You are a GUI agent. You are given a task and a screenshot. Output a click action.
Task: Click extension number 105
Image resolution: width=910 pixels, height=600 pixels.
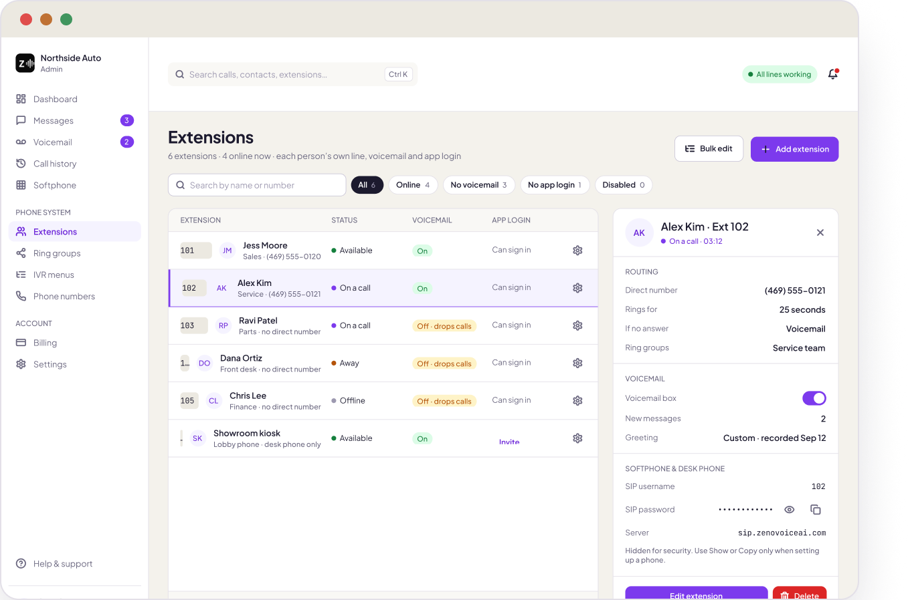click(189, 401)
